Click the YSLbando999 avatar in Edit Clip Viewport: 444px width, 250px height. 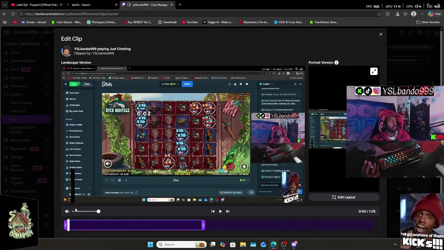(x=66, y=51)
